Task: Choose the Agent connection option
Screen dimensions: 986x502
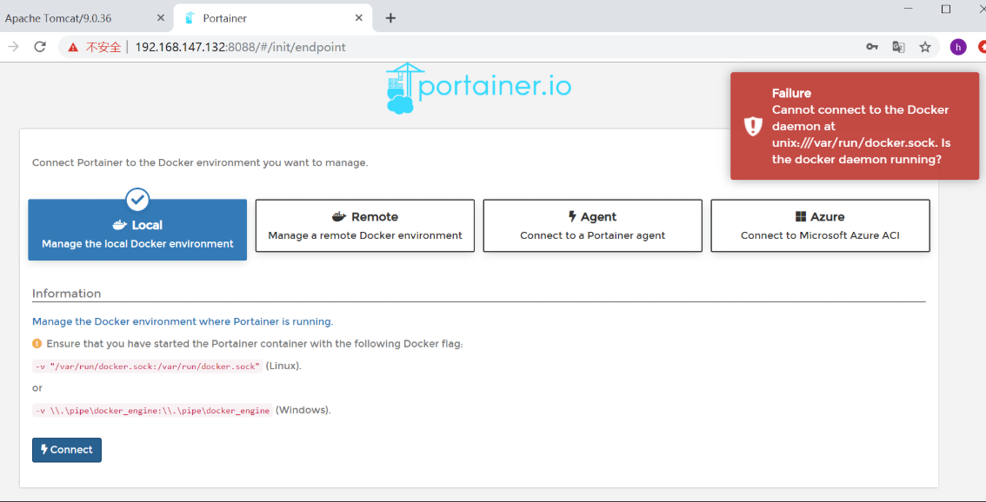Action: (x=592, y=226)
